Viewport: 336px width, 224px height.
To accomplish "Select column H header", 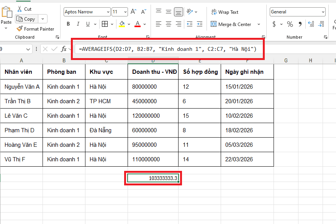I will click(x=310, y=60).
